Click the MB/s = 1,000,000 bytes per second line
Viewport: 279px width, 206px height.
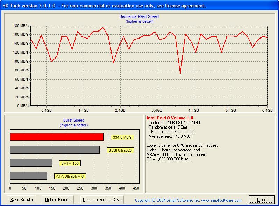point(177,154)
